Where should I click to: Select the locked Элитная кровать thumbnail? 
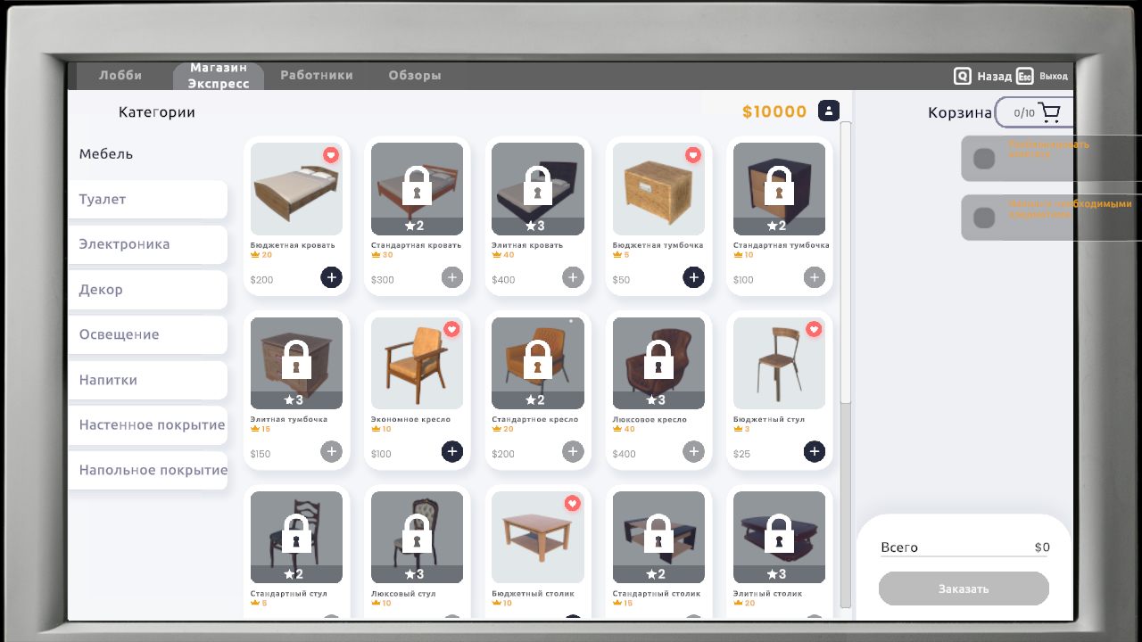(538, 189)
